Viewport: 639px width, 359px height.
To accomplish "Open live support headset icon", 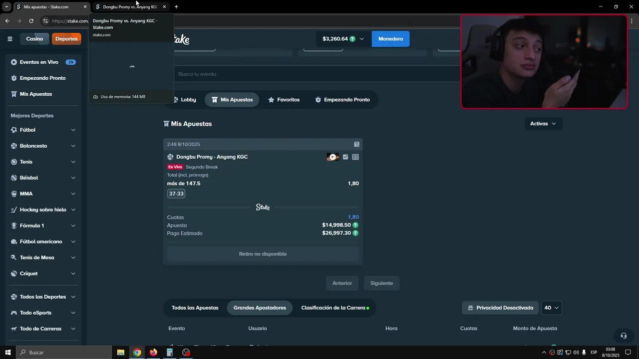I will point(623,336).
